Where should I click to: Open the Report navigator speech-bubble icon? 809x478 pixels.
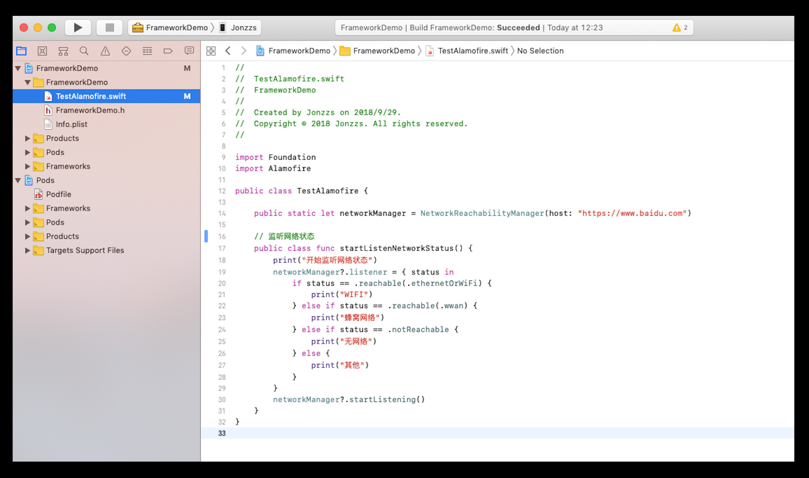click(189, 51)
